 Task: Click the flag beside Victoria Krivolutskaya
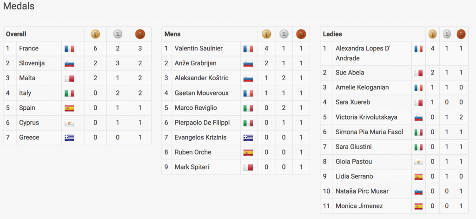(418, 117)
